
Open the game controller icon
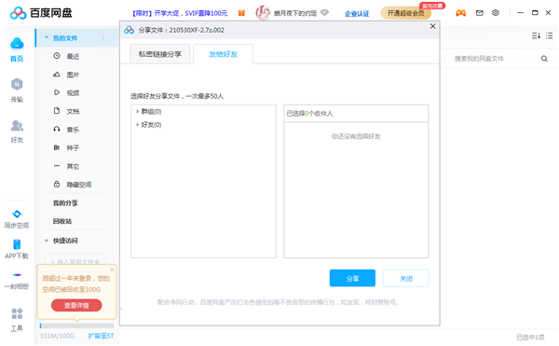461,13
